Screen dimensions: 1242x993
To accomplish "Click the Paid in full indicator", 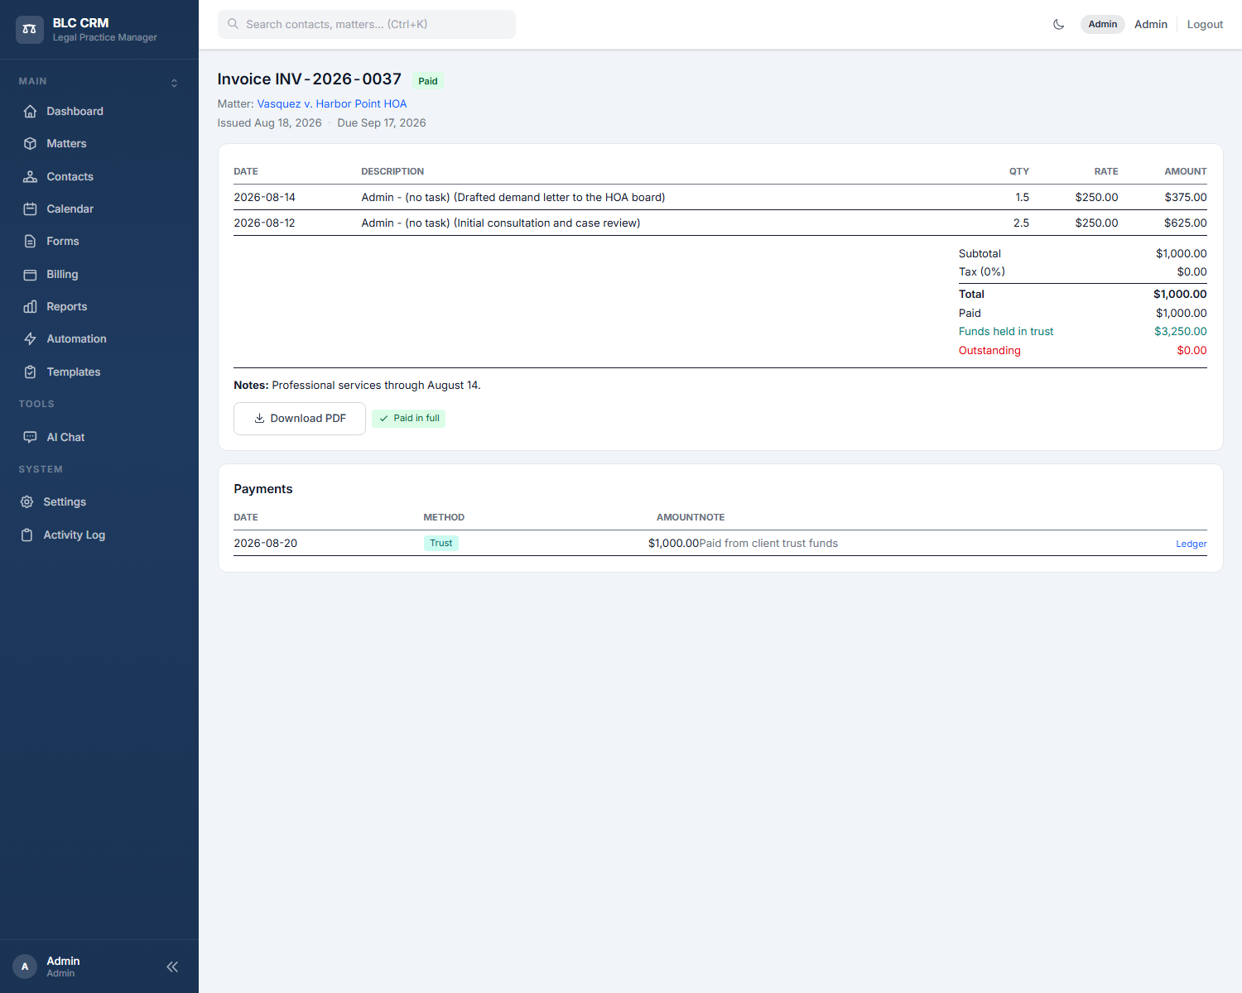I will tap(409, 419).
